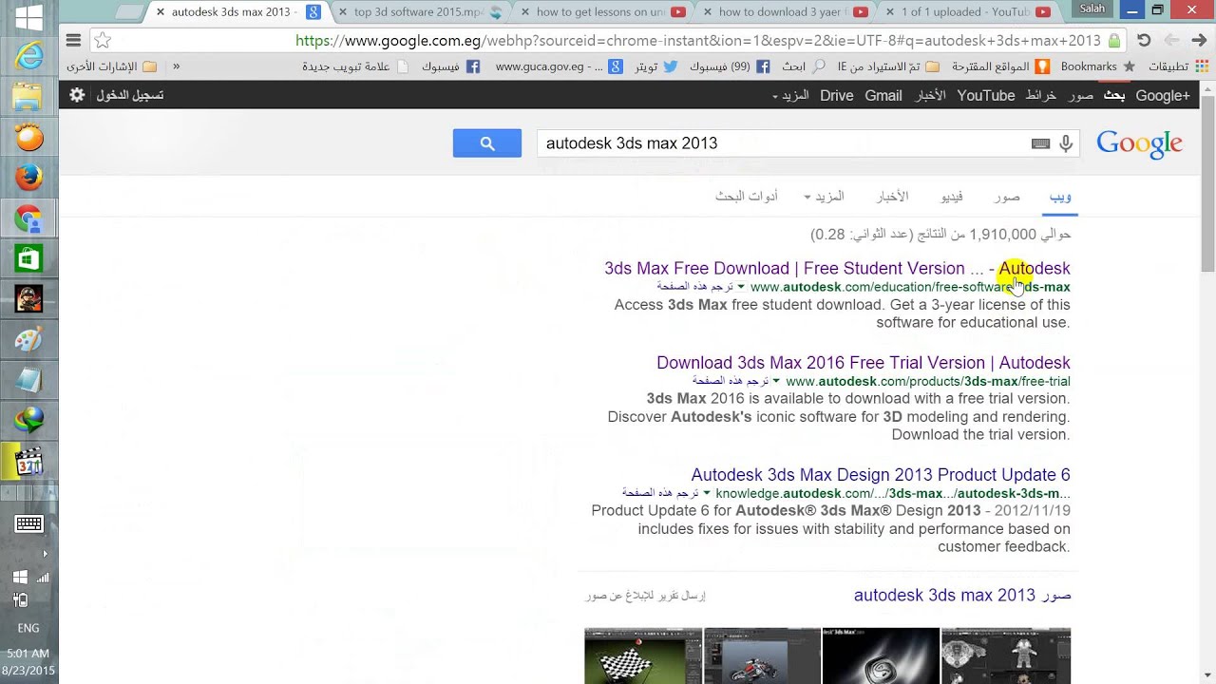
Task: Reload the page in Chrome
Action: pyautogui.click(x=1144, y=40)
